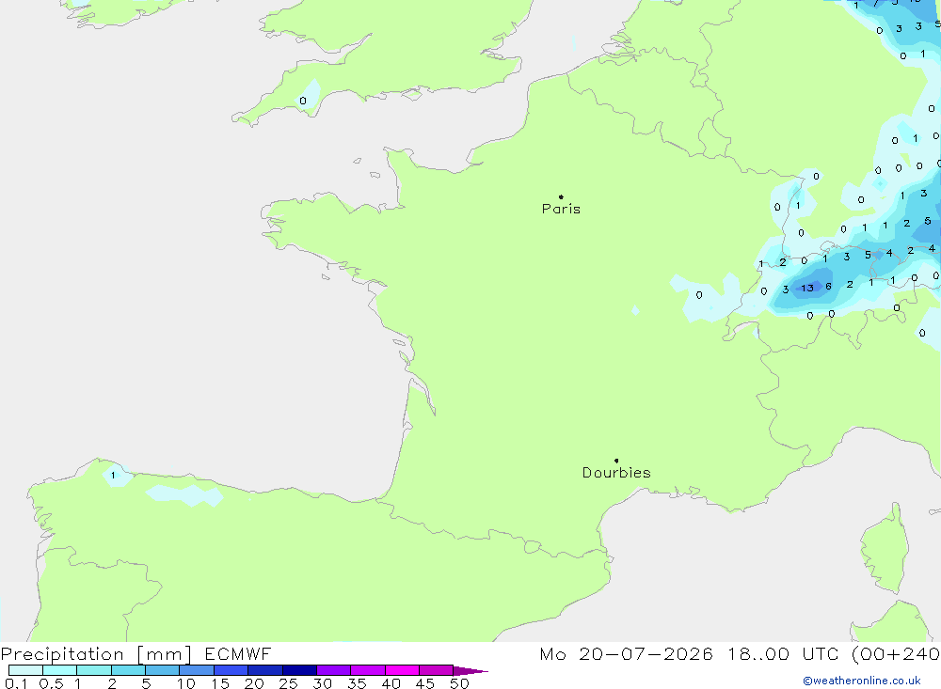Click the Precipitation [mm] title text
This screenshot has width=941, height=689.
96,653
